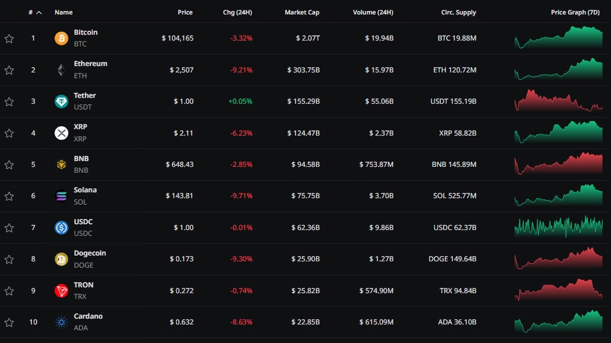Favorite Bitcoin using its star toggle
Image resolution: width=611 pixels, height=343 pixels.
[x=9, y=38]
